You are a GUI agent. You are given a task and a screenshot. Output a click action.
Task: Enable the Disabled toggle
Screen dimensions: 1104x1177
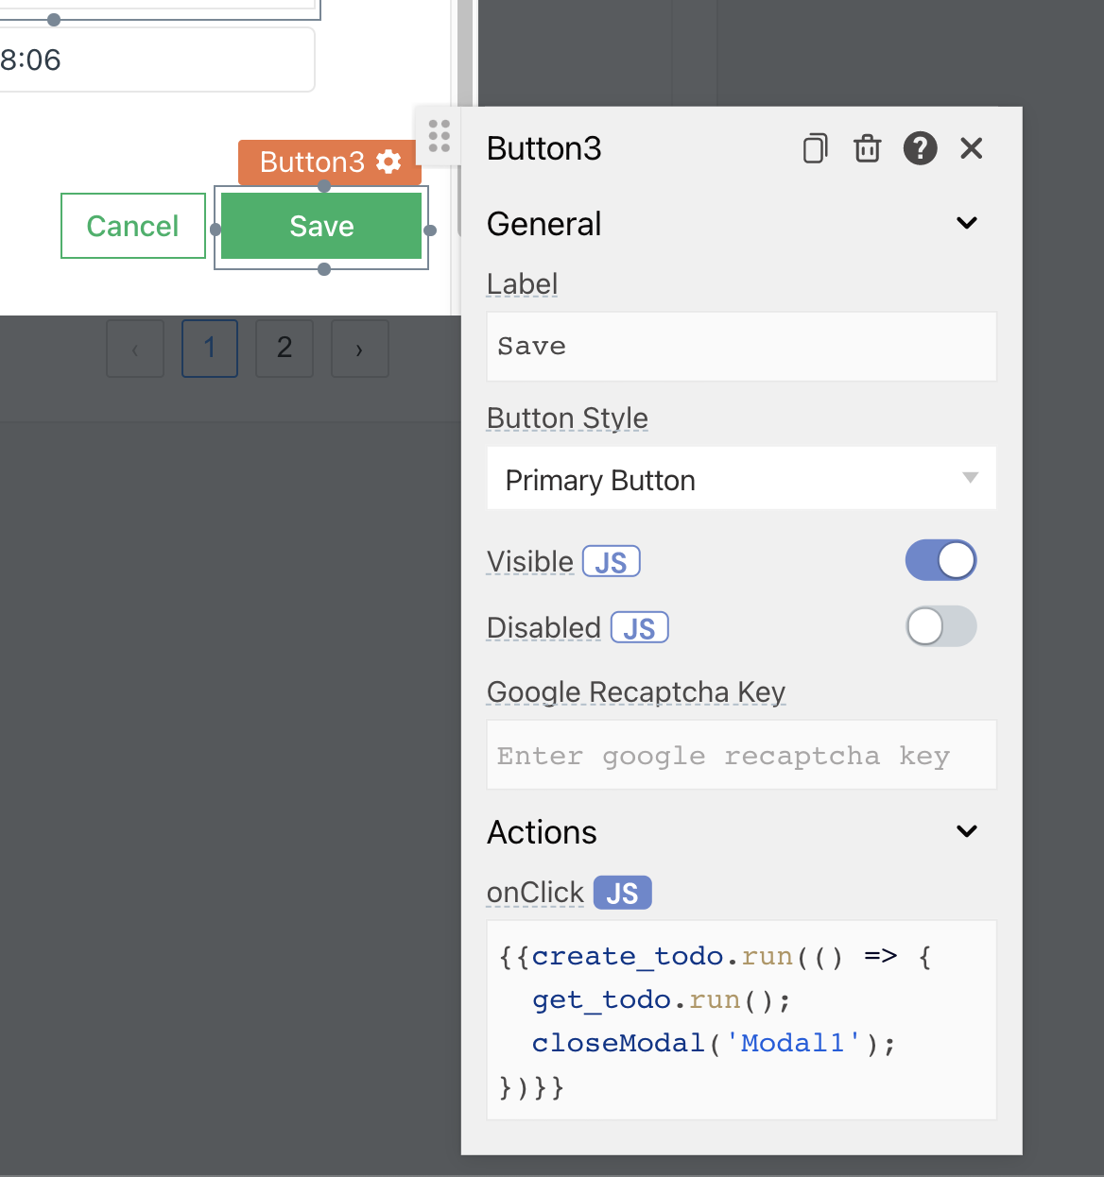pos(940,626)
